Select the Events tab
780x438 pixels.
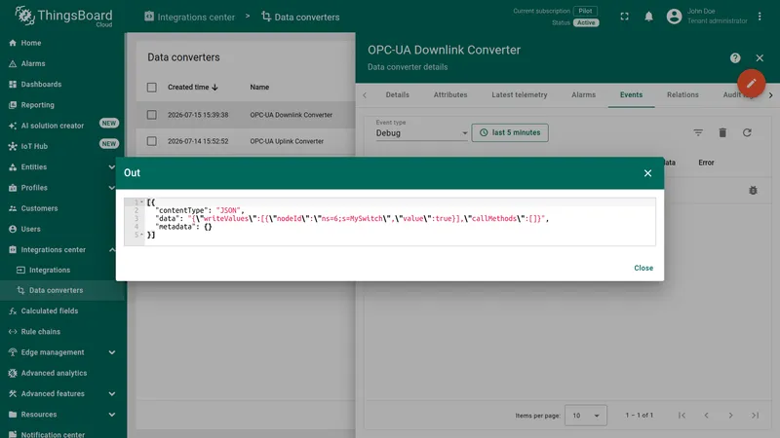[631, 94]
